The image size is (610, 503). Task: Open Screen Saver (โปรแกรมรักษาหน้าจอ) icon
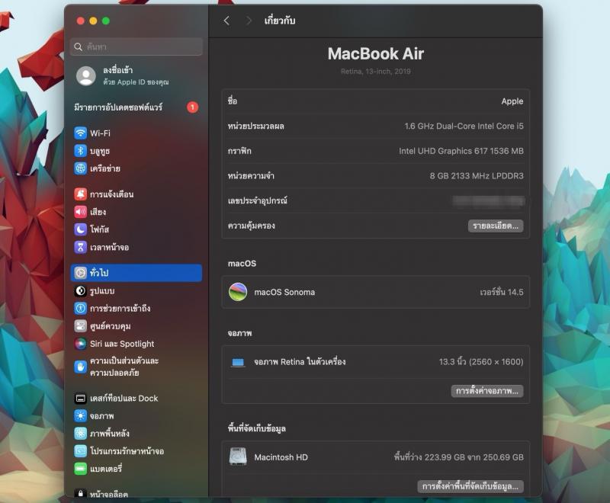pos(81,451)
